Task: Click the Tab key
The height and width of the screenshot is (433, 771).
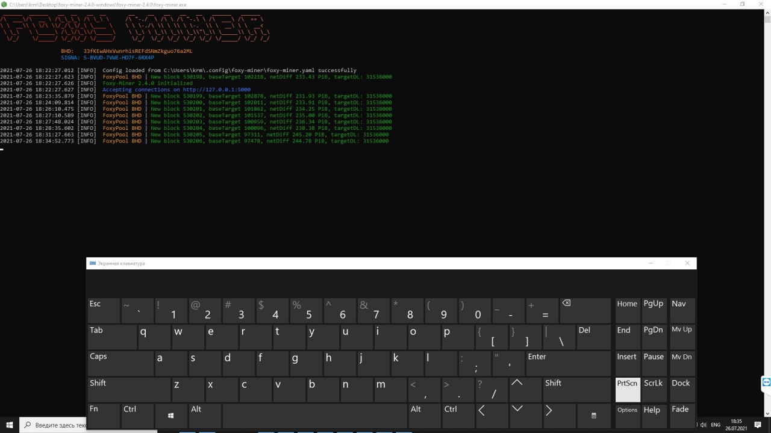Action: [112, 337]
